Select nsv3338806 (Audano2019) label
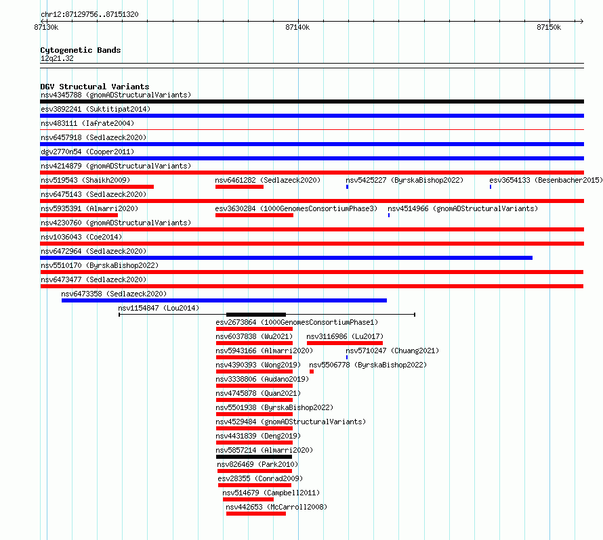 point(262,379)
